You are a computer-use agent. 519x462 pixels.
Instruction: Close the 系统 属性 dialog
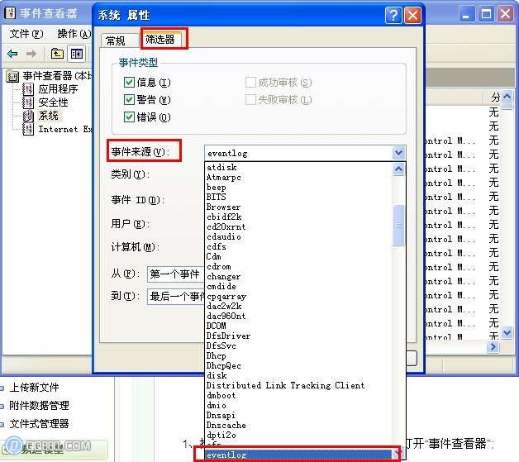click(412, 15)
